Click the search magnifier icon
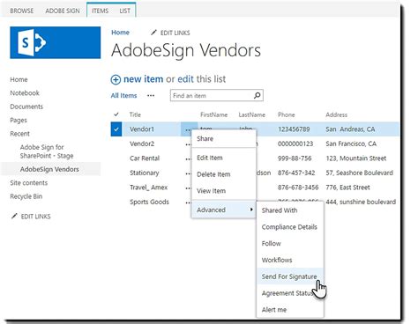Image resolution: width=418 pixels, height=324 pixels. (257, 95)
